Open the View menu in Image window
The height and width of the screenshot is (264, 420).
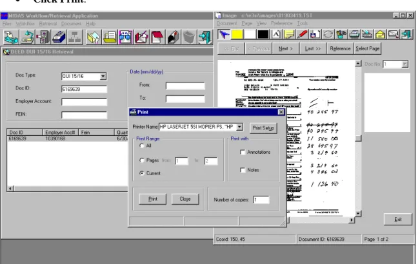pyautogui.click(x=261, y=23)
